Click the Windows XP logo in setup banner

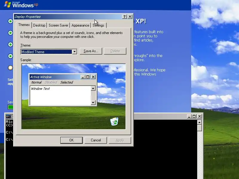(21, 4)
